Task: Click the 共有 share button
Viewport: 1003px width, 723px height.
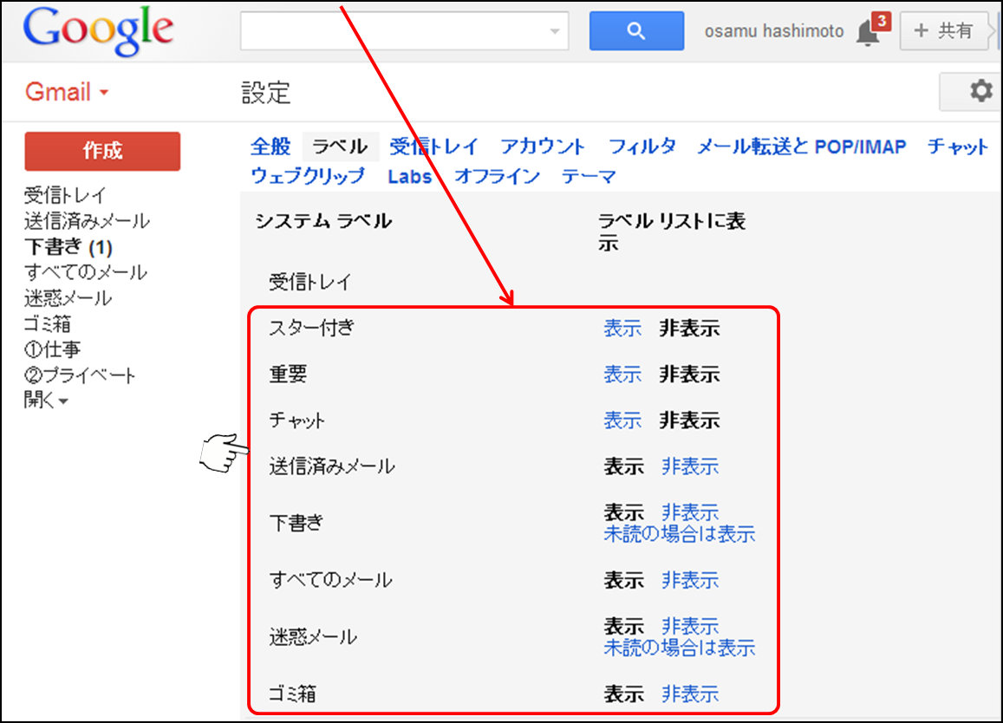Action: pos(944,31)
